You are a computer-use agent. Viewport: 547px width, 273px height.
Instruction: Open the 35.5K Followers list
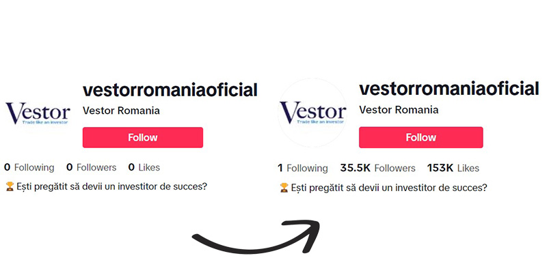(x=378, y=169)
